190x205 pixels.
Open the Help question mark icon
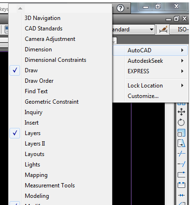point(120,8)
